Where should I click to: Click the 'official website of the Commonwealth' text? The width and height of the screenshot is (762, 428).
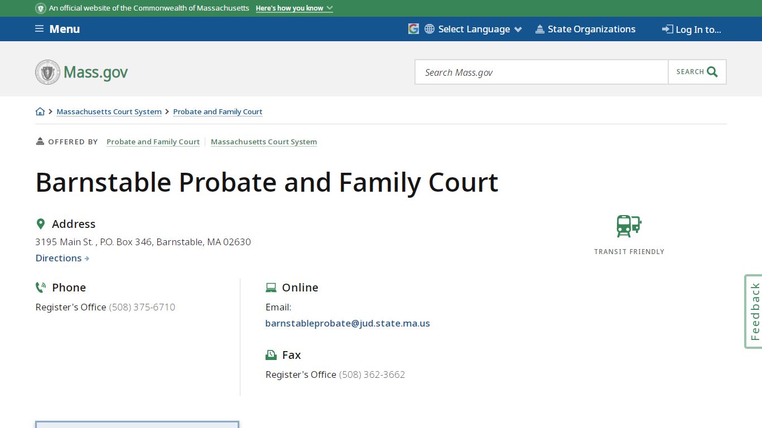coord(149,8)
